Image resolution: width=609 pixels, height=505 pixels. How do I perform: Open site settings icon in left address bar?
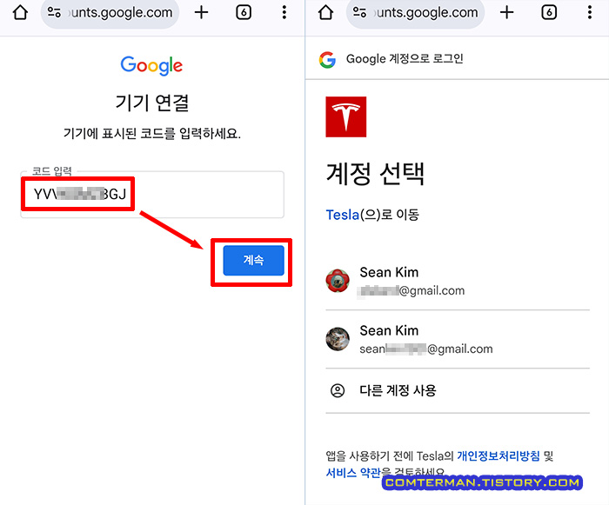coord(54,12)
